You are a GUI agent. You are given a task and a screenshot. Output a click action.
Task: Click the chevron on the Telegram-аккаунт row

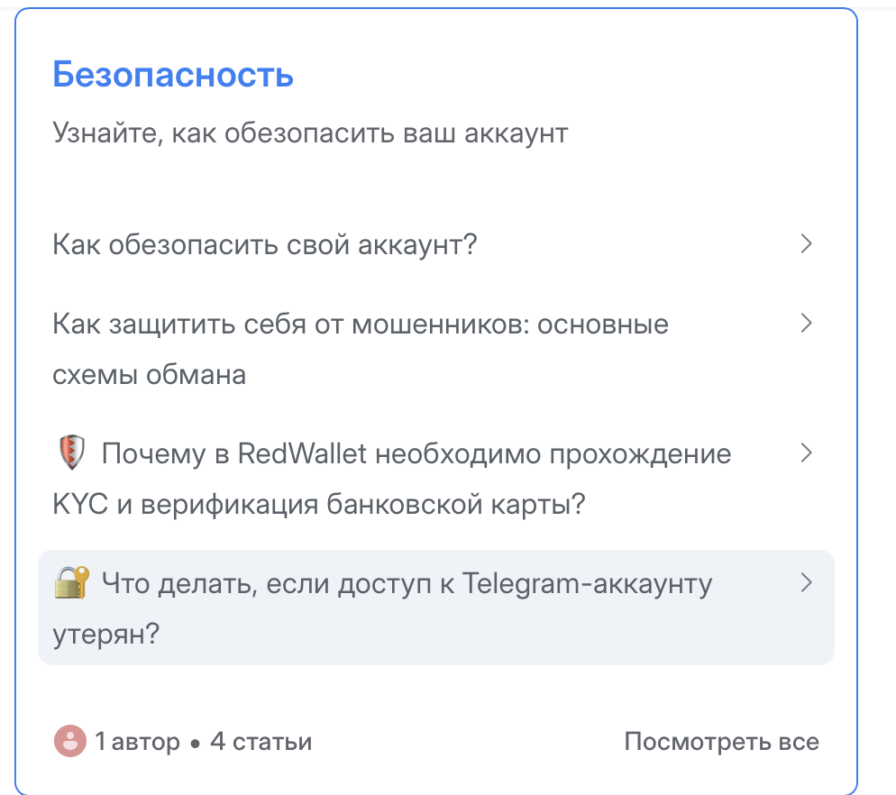pyautogui.click(x=807, y=583)
